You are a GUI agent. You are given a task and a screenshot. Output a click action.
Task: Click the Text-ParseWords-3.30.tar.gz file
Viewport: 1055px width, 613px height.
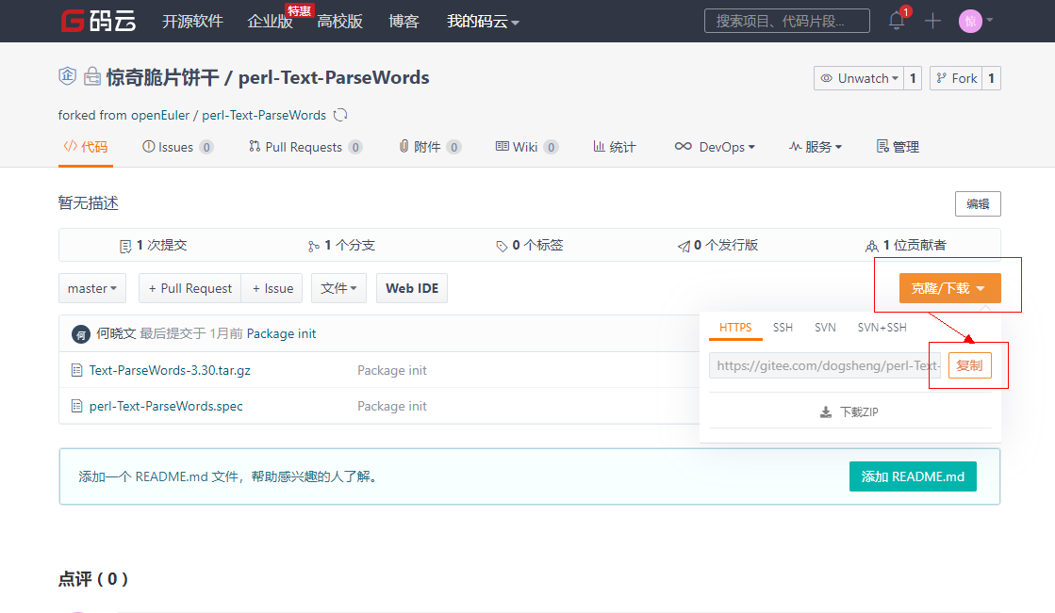click(x=170, y=370)
